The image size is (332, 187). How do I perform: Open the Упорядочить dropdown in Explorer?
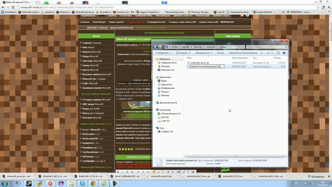(x=163, y=53)
